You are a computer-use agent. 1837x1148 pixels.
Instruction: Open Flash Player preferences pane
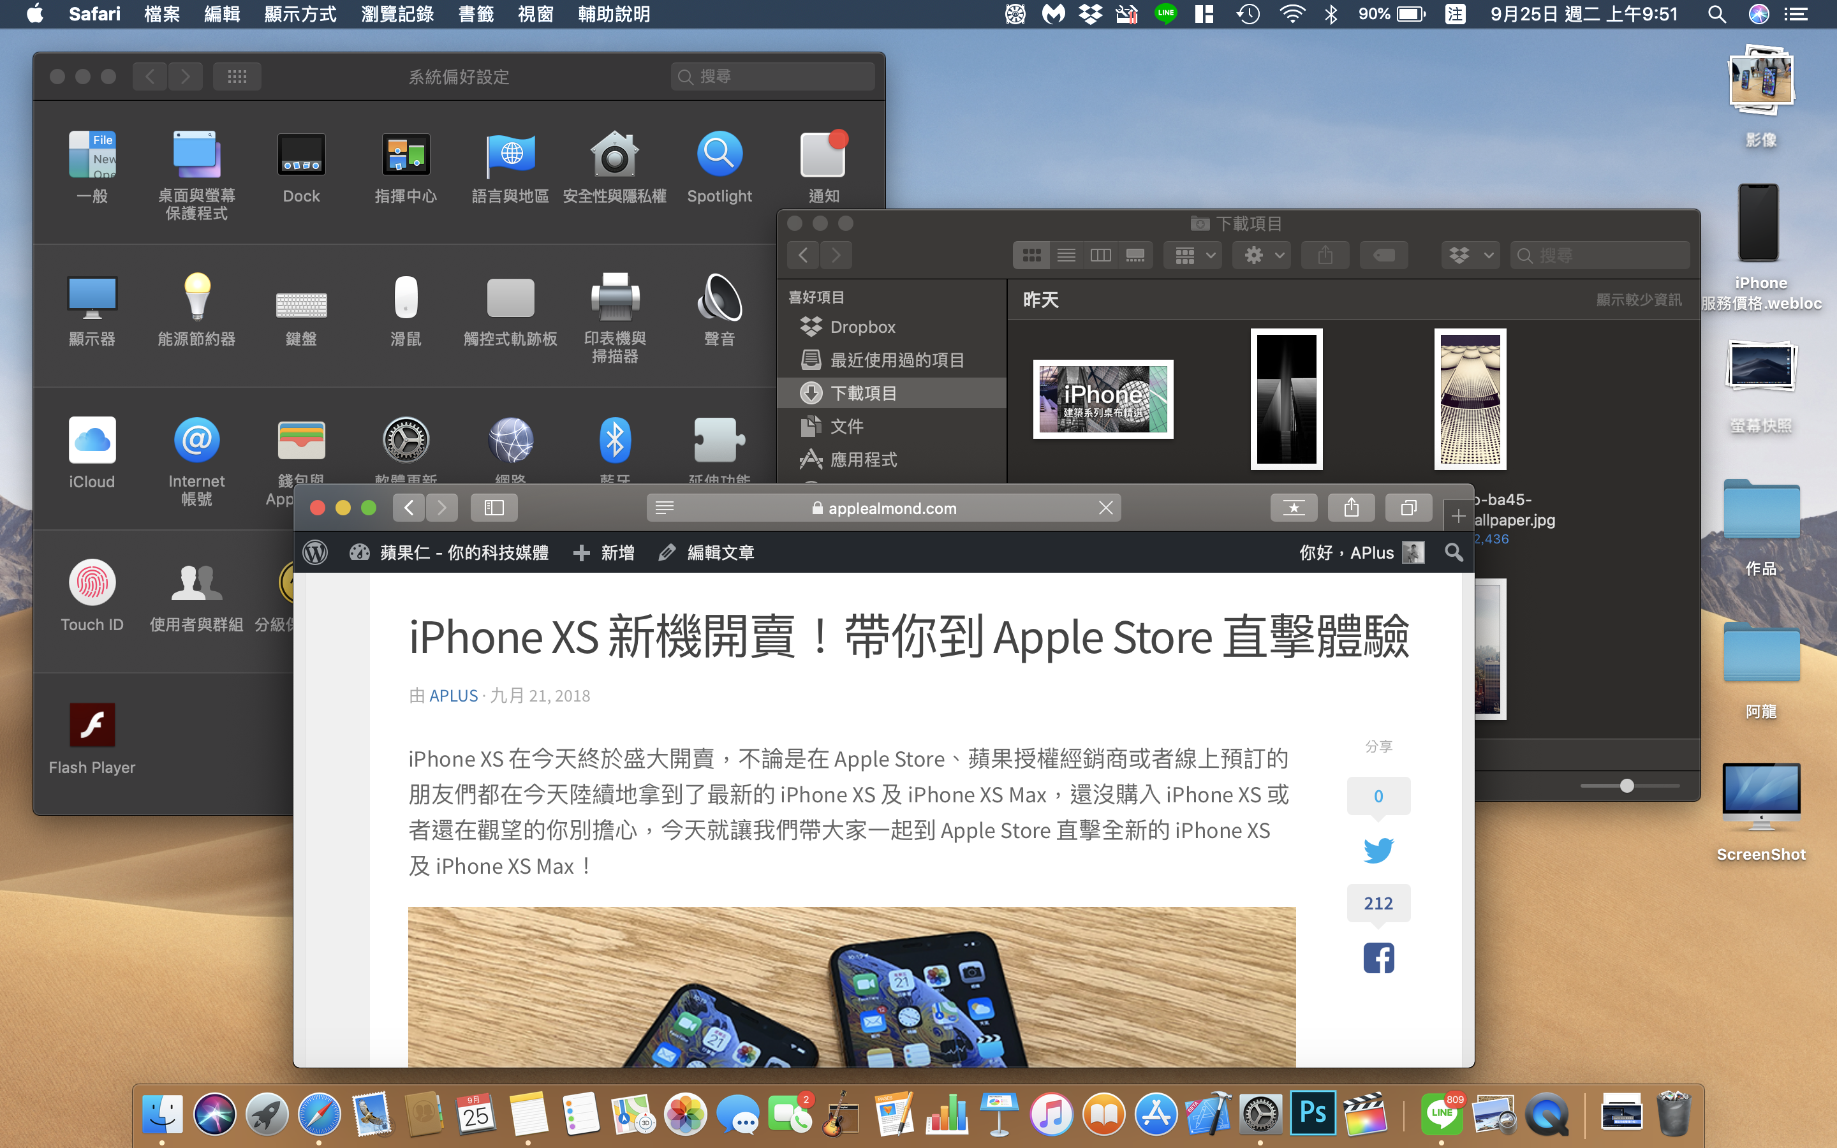coord(92,739)
